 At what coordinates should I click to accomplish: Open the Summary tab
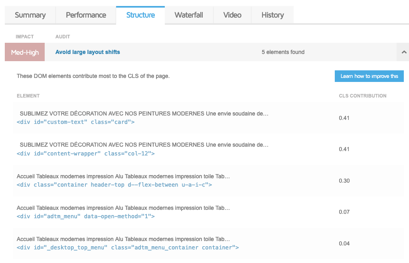pyautogui.click(x=30, y=15)
